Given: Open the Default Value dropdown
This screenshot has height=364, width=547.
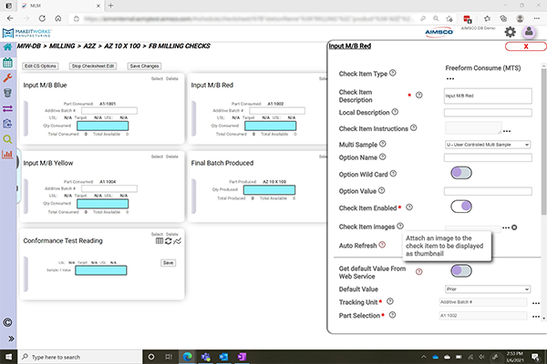Looking at the screenshot, I should pos(488,289).
